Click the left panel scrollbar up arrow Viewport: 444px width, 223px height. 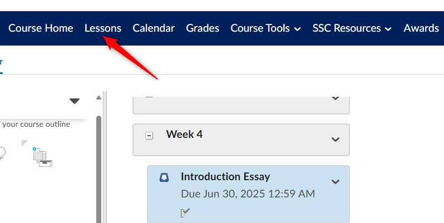tap(98, 98)
